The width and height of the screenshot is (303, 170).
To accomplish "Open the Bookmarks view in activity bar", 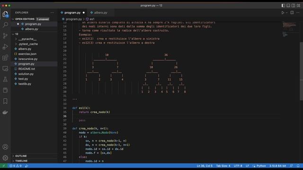I will (5, 101).
